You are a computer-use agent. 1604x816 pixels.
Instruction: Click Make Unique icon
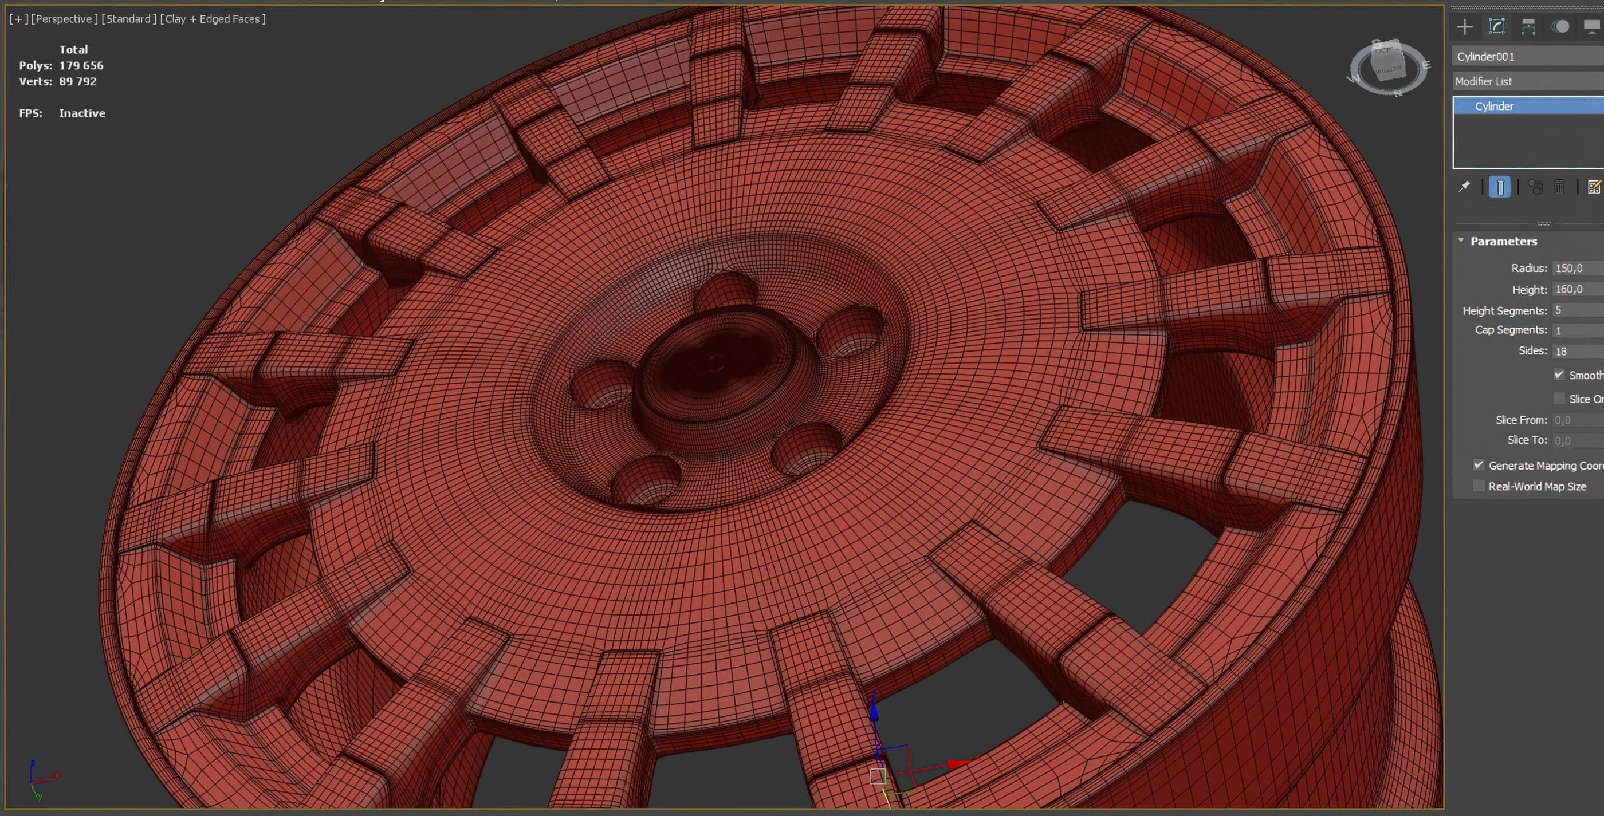point(1535,187)
